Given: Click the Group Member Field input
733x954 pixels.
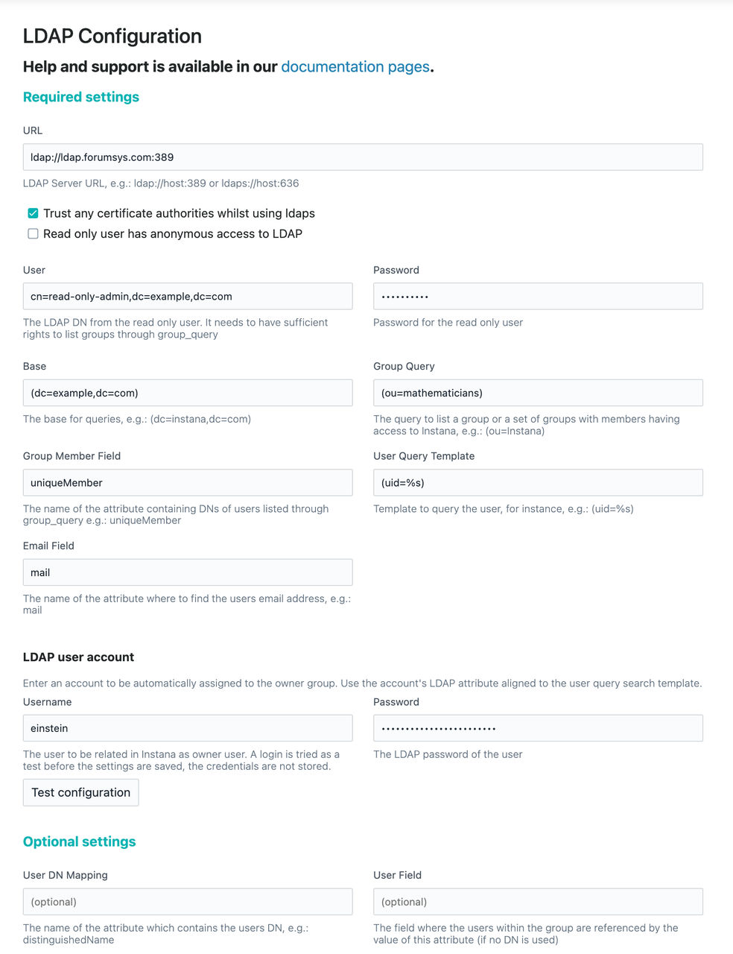Looking at the screenshot, I should [188, 483].
